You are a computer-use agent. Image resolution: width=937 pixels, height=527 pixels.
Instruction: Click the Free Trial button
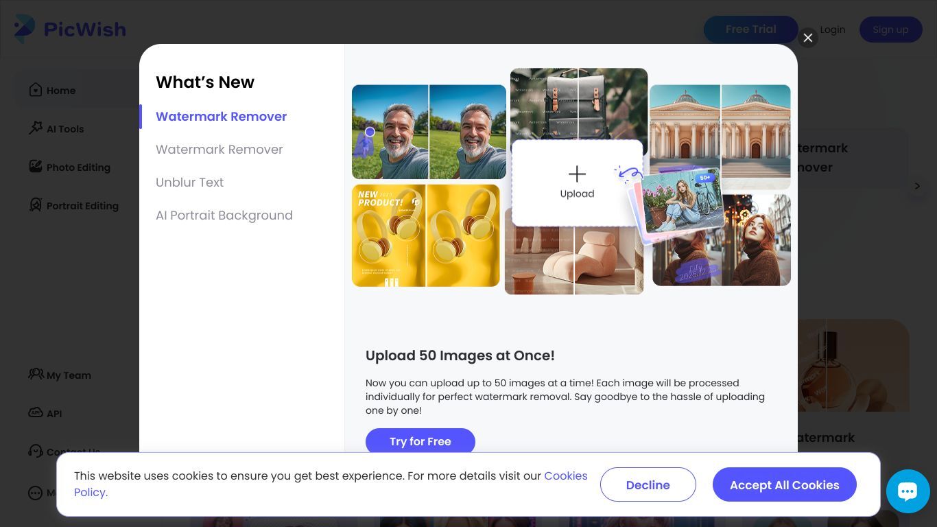point(751,30)
